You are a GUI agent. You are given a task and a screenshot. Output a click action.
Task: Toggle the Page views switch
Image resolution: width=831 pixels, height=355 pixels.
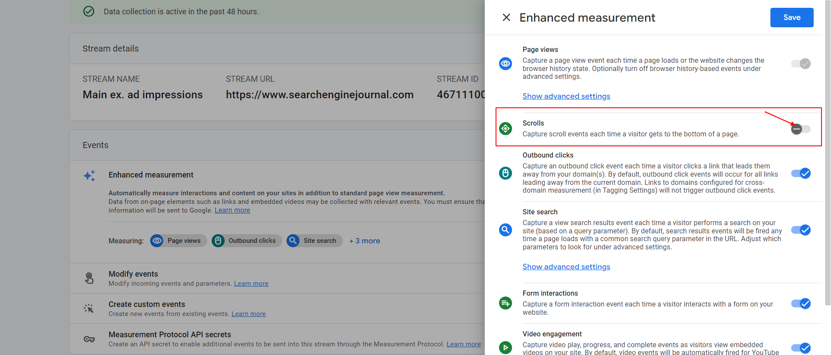point(801,64)
